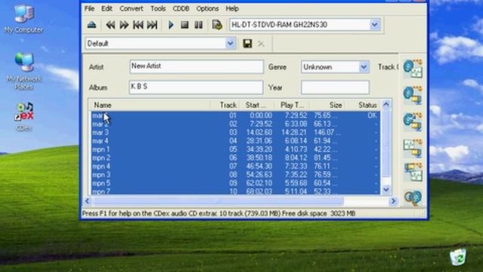Select the track row mpn 3
The width and height of the screenshot is (483, 272).
[235, 175]
